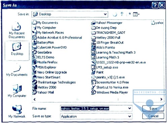Viewport: 168px width, 123px height.
Task: Go up one folder level
Action: pos(122,14)
